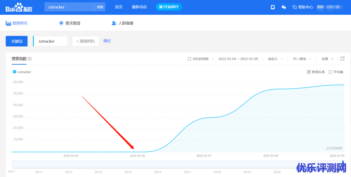Viewport: 351px width, 177px height.
Task: Enable the 平均值 average checkbox
Action: pos(330,72)
